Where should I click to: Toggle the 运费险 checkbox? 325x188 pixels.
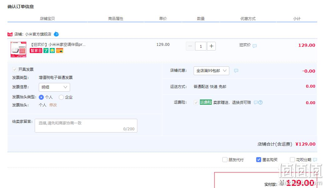pos(196,102)
